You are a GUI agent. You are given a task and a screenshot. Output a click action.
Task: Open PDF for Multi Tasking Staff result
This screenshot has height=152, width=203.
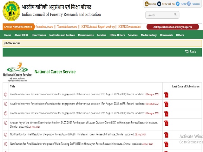pyautogui.click(x=166, y=144)
